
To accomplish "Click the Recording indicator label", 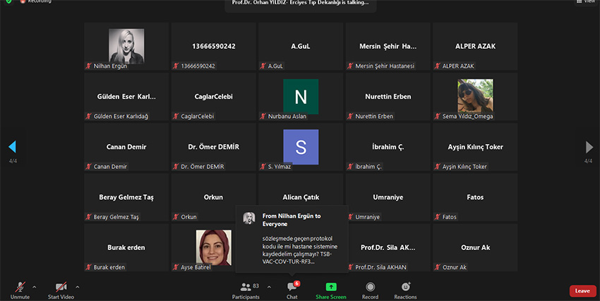I will tap(38, 2).
